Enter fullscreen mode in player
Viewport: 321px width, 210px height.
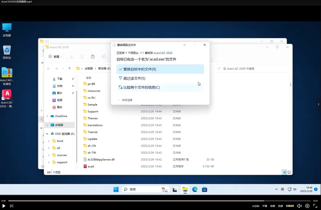tap(315, 206)
